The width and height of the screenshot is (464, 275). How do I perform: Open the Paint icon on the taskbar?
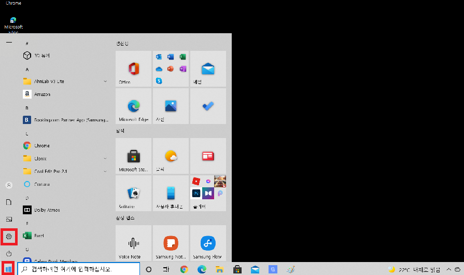(x=291, y=269)
